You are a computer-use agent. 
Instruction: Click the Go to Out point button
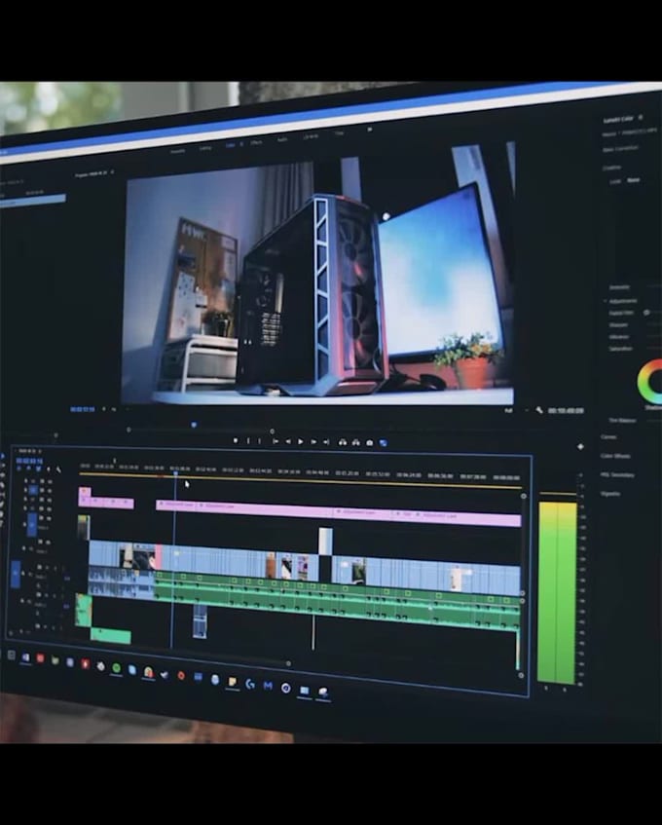pyautogui.click(x=326, y=442)
